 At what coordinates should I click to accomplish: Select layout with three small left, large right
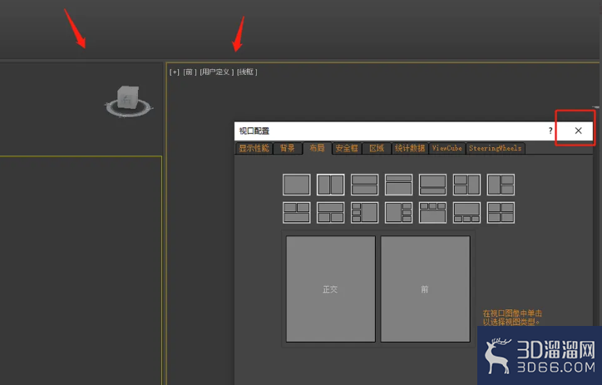click(x=364, y=213)
